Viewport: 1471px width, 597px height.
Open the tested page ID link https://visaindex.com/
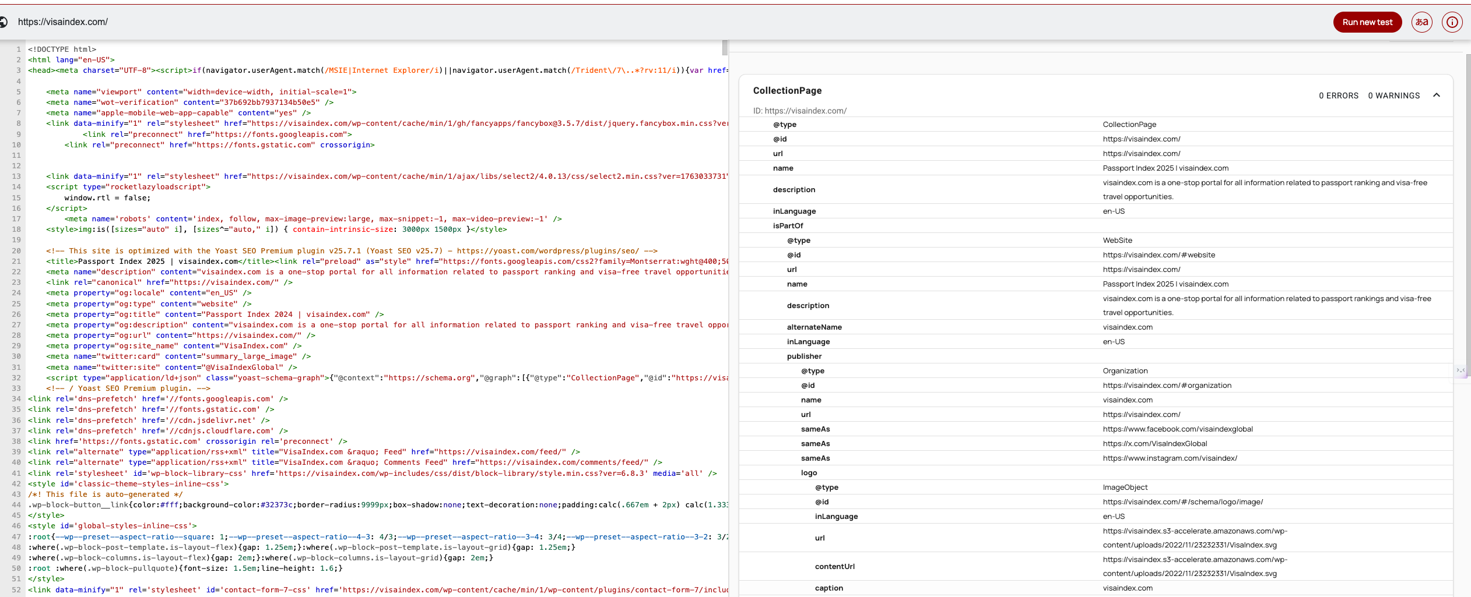(x=805, y=110)
